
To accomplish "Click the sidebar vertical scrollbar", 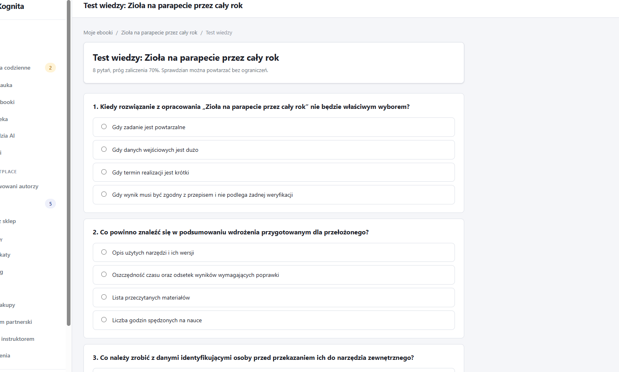I will pos(68,163).
